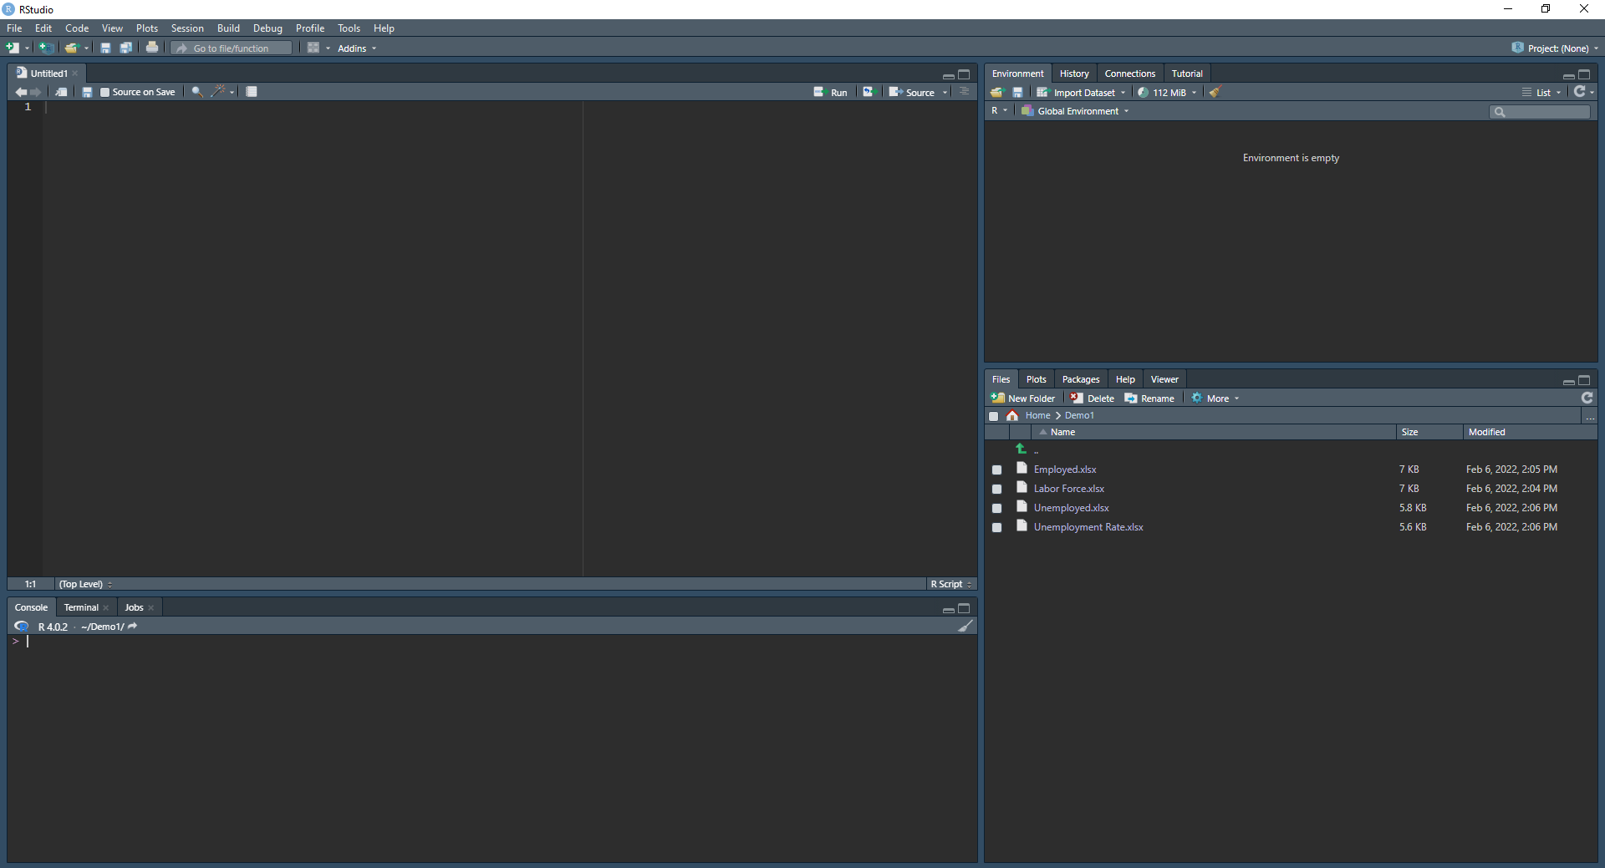Click the Go to file/function field
Image resolution: width=1605 pixels, height=868 pixels.
(x=232, y=48)
